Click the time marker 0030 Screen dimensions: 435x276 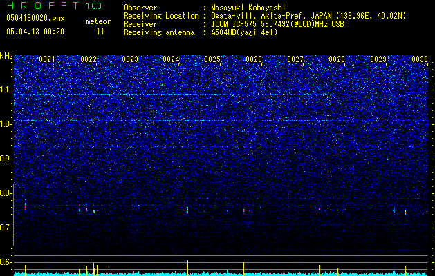[x=420, y=59]
